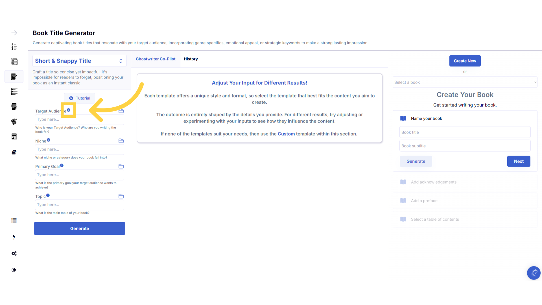Expand Add acknowledgements section
Image resolution: width=542 pixels, height=305 pixels.
[434, 182]
